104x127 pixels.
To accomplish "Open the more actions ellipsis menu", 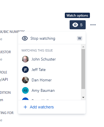I will pyautogui.click(x=93, y=25).
